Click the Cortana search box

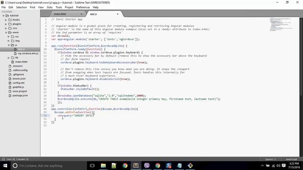(x=49, y=166)
